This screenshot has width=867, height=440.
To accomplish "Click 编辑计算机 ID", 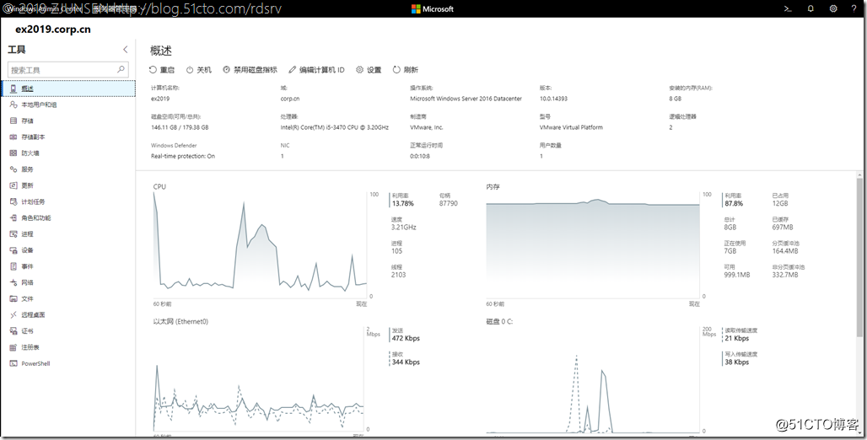I will click(x=316, y=70).
